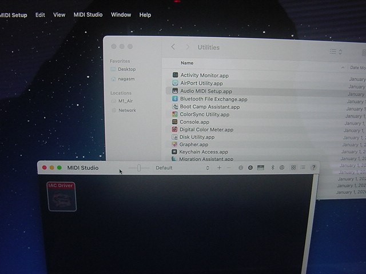Screen dimensions: 366x274
Task: Select nagasm home folder in sidebar
Action: [x=123, y=79]
